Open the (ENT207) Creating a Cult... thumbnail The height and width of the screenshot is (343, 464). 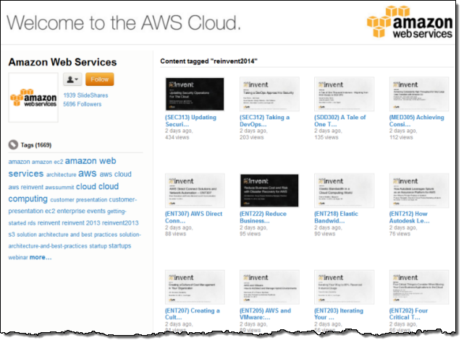point(195,287)
